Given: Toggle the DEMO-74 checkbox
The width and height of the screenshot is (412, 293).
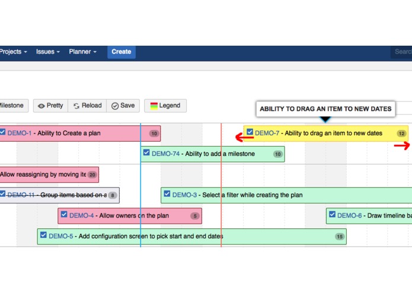Looking at the screenshot, I should [146, 152].
